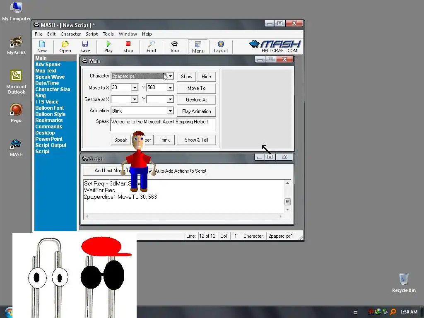Screen dimensions: 424x318
Task: Select the MyPal 68 desktop icon
Action: [16, 46]
